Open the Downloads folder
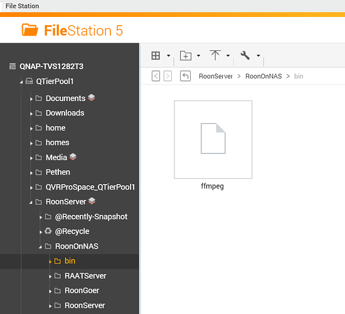The image size is (345, 314). point(65,113)
